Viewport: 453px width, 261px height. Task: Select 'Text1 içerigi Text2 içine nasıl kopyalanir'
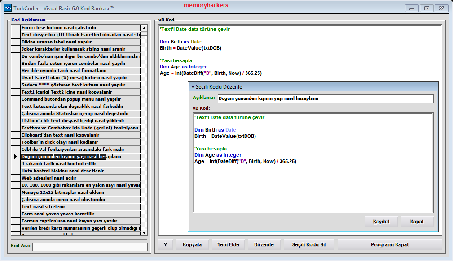pos(80,92)
